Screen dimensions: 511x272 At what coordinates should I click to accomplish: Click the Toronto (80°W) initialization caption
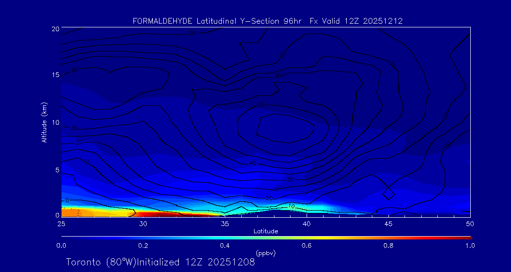pos(160,262)
